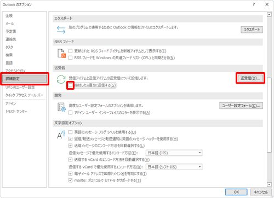Open リボンのユーザー設定 in sidebar
This screenshot has height=198, width=274.
click(x=24, y=88)
